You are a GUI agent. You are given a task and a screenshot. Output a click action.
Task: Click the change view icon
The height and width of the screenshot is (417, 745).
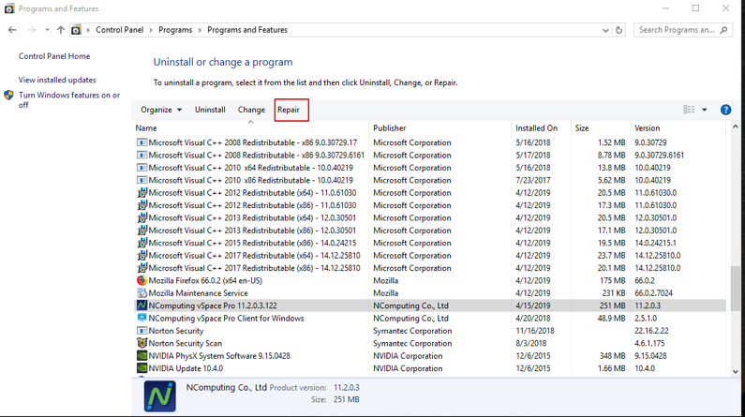click(x=689, y=110)
